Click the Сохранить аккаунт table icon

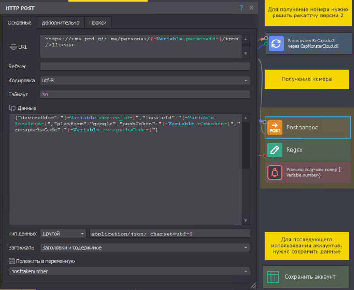tap(273, 277)
